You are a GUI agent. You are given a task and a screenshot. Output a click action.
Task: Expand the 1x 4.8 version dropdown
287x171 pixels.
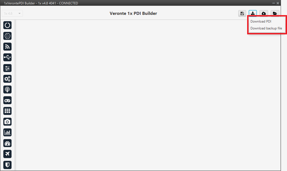12,13
